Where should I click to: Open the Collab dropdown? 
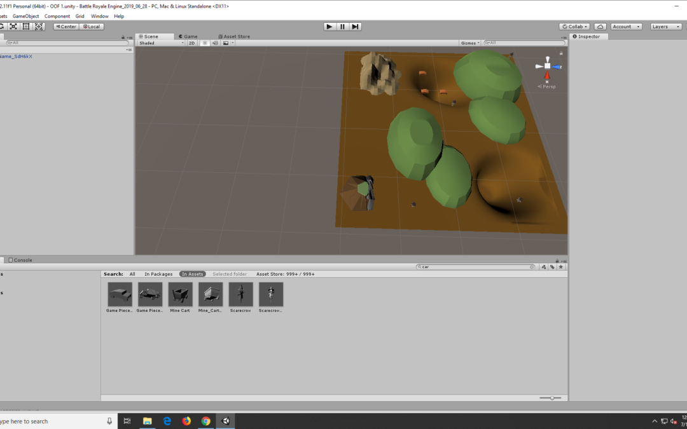pyautogui.click(x=574, y=27)
